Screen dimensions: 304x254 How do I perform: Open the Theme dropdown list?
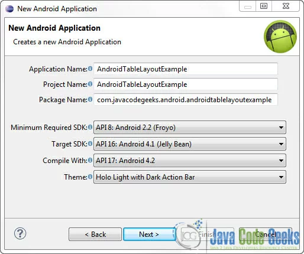click(190, 177)
